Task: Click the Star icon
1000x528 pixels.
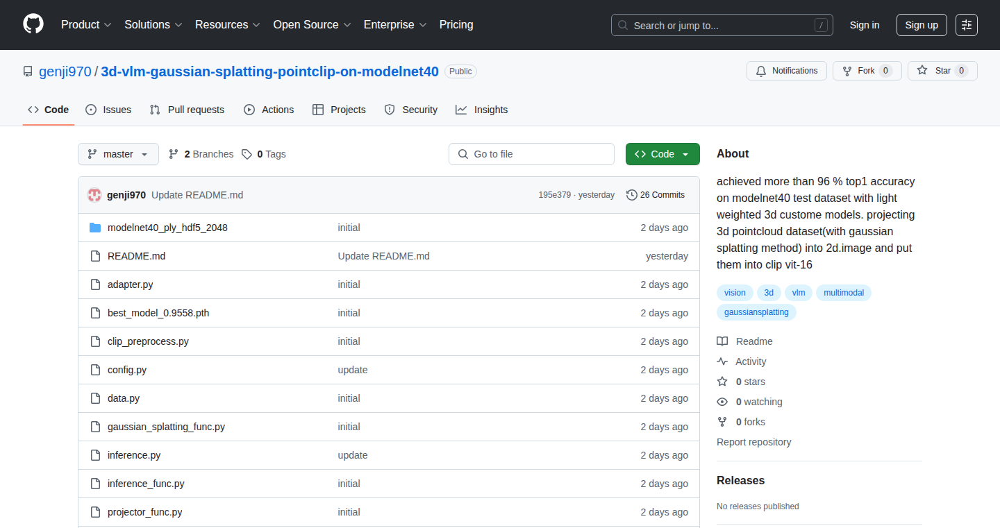Action: click(x=922, y=71)
